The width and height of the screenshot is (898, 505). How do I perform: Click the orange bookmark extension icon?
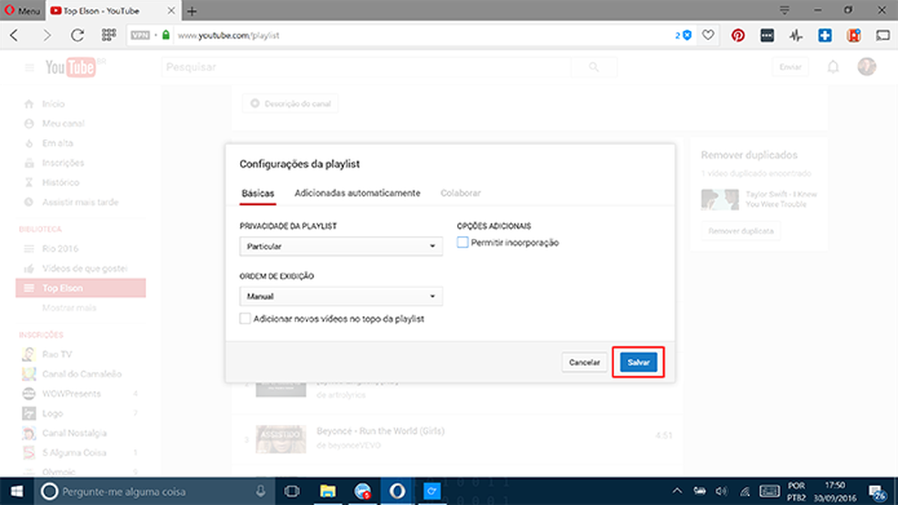[854, 36]
